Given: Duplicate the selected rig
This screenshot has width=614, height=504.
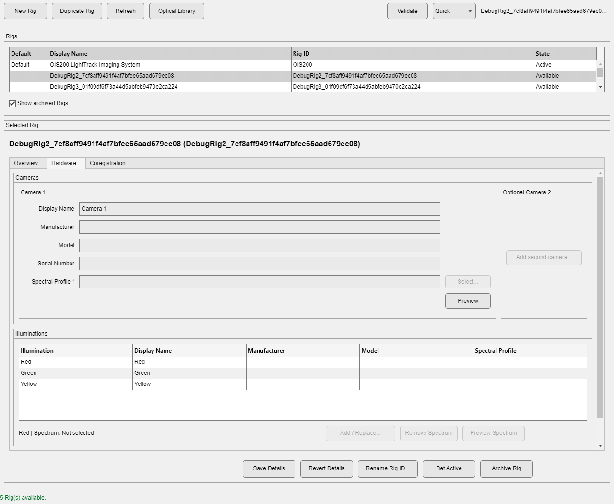Looking at the screenshot, I should 77,11.
